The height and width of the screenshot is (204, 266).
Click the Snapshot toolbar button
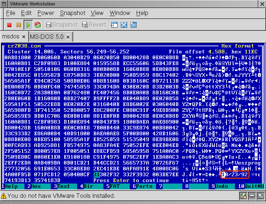62,25
